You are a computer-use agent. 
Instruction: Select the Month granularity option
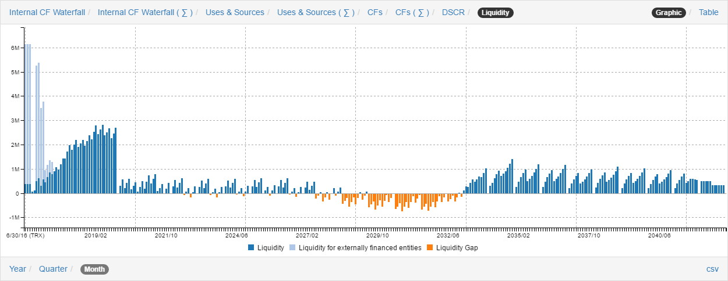coord(94,269)
